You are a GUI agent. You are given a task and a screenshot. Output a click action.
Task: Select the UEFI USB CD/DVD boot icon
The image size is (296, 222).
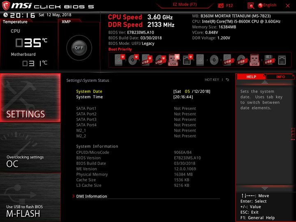pos(160,60)
